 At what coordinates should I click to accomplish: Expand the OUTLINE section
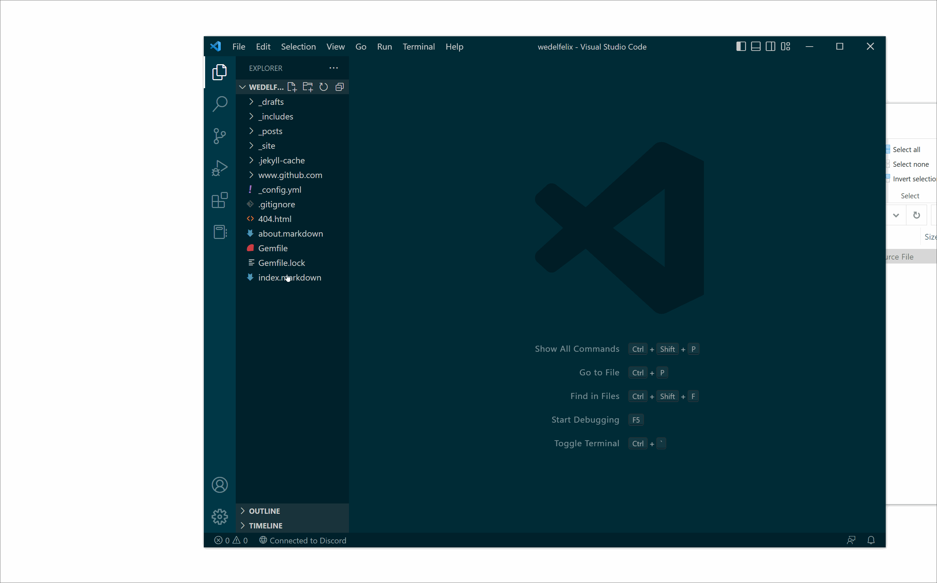pyautogui.click(x=264, y=511)
